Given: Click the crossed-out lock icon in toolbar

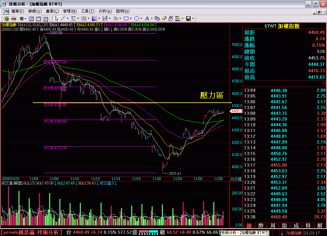Looking at the screenshot, I should (x=171, y=19).
